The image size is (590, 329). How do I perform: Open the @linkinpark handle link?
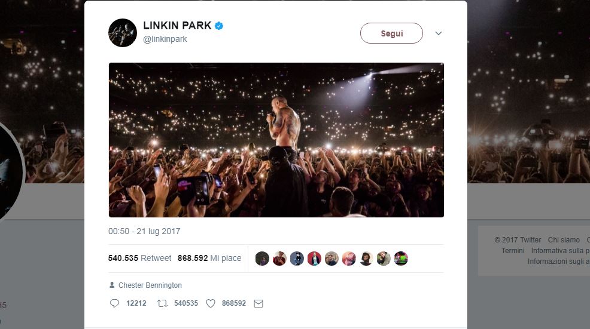point(165,39)
